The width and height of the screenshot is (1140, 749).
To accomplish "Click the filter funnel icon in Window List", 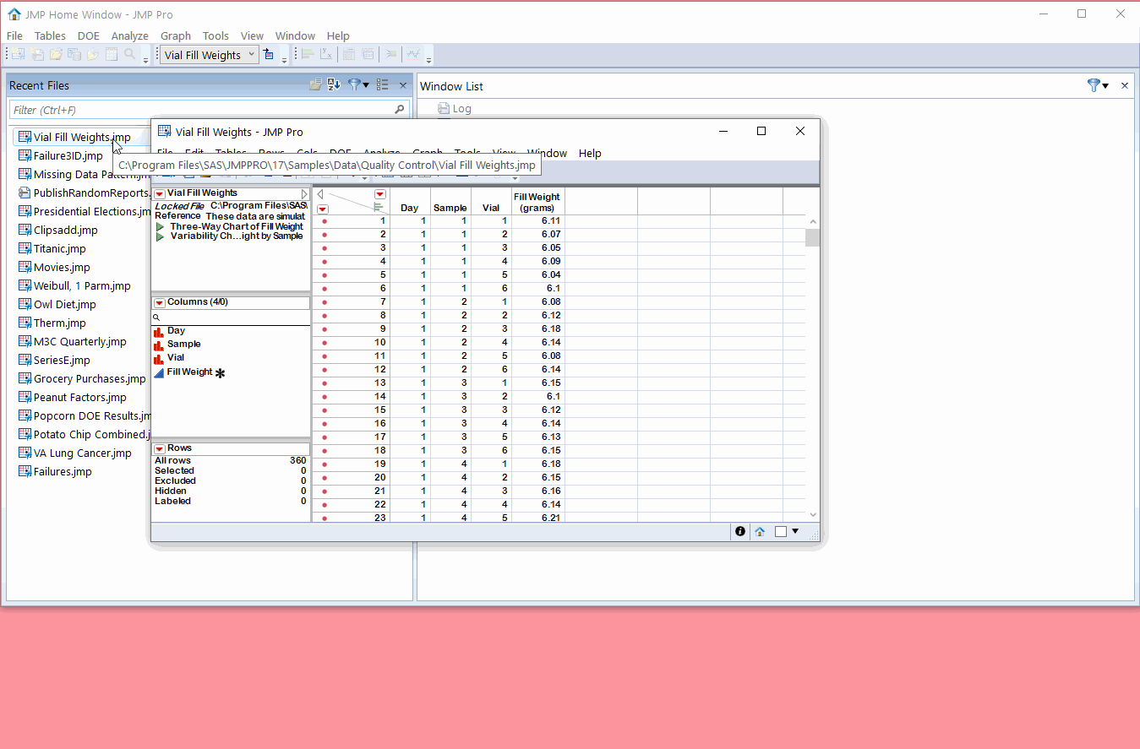I will [x=1094, y=85].
